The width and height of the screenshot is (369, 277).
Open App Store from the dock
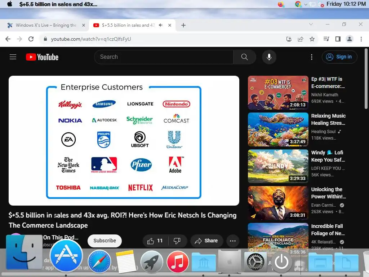[x=66, y=256]
